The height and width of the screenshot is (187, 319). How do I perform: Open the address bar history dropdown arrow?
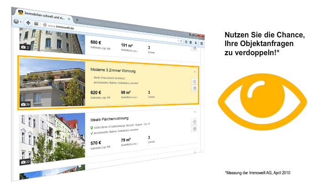(x=178, y=41)
